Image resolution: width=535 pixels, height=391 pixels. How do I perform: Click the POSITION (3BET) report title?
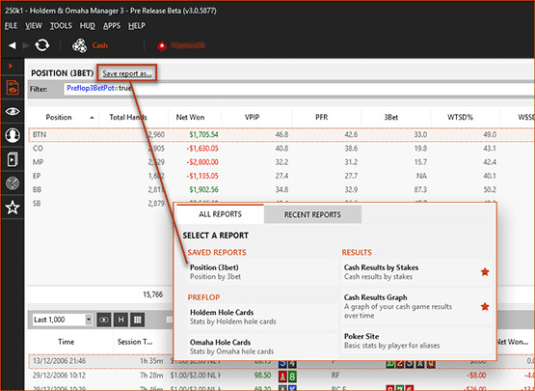click(62, 73)
